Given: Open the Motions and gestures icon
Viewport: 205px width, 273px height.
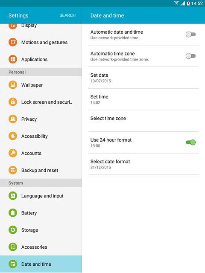Looking at the screenshot, I should point(13,42).
